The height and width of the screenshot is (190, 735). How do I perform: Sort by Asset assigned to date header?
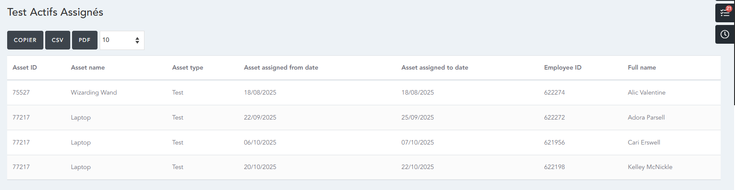(x=434, y=68)
